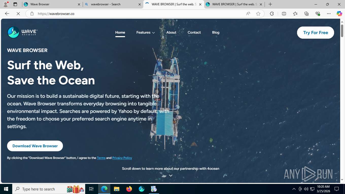Close the first Wave Browser tab

(79, 4)
